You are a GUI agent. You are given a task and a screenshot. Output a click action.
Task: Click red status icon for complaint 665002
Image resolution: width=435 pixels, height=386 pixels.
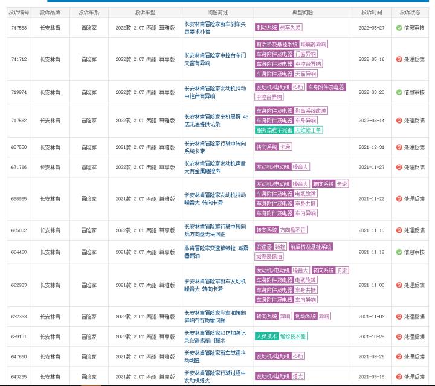(399, 230)
